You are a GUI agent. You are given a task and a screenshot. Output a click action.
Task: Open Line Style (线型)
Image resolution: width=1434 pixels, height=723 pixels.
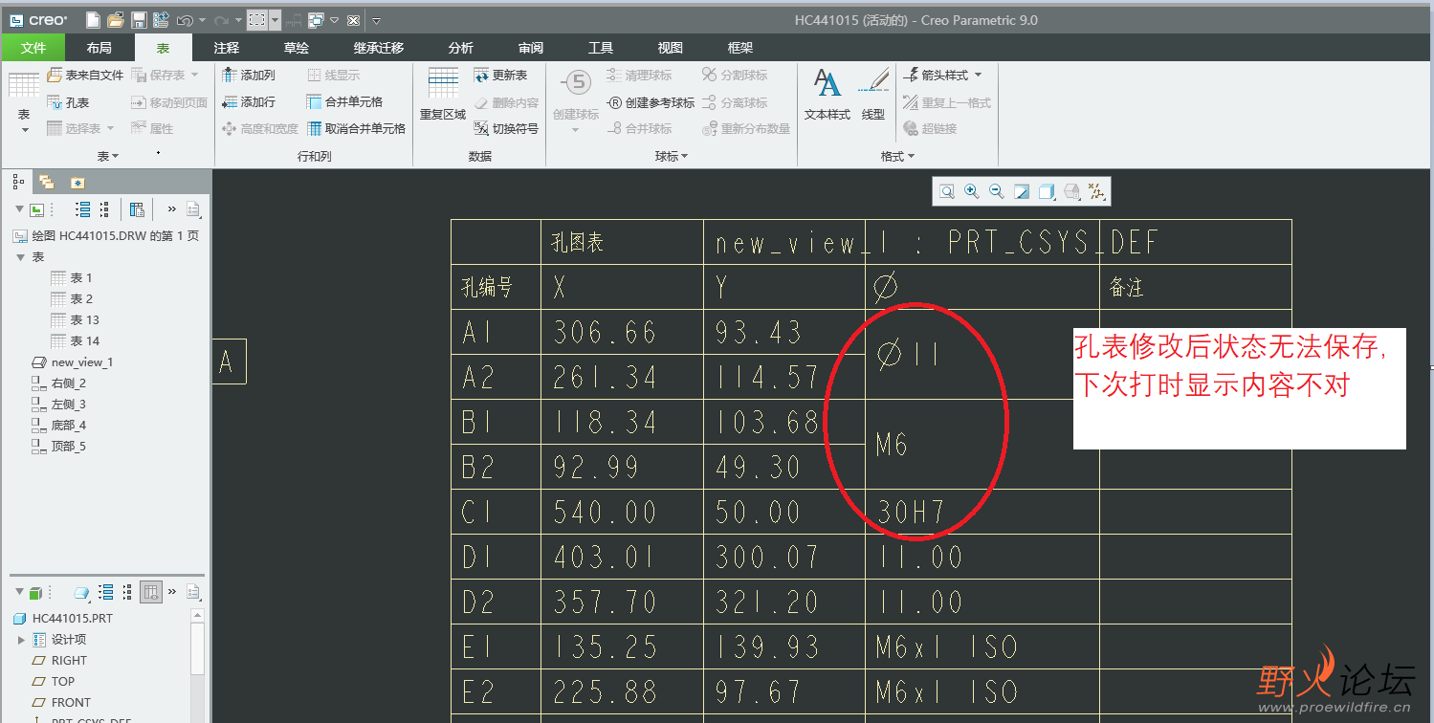(873, 95)
